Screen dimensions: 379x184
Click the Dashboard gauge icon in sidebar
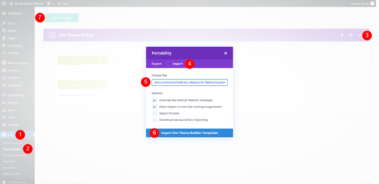click(x=4, y=13)
